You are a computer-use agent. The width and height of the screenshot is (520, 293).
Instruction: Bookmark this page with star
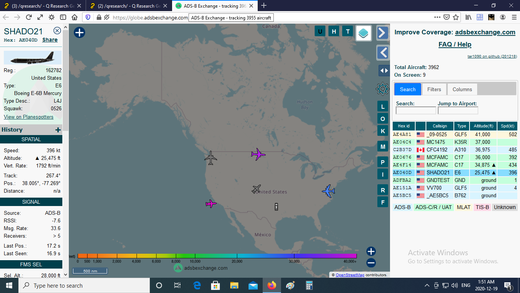[456, 17]
